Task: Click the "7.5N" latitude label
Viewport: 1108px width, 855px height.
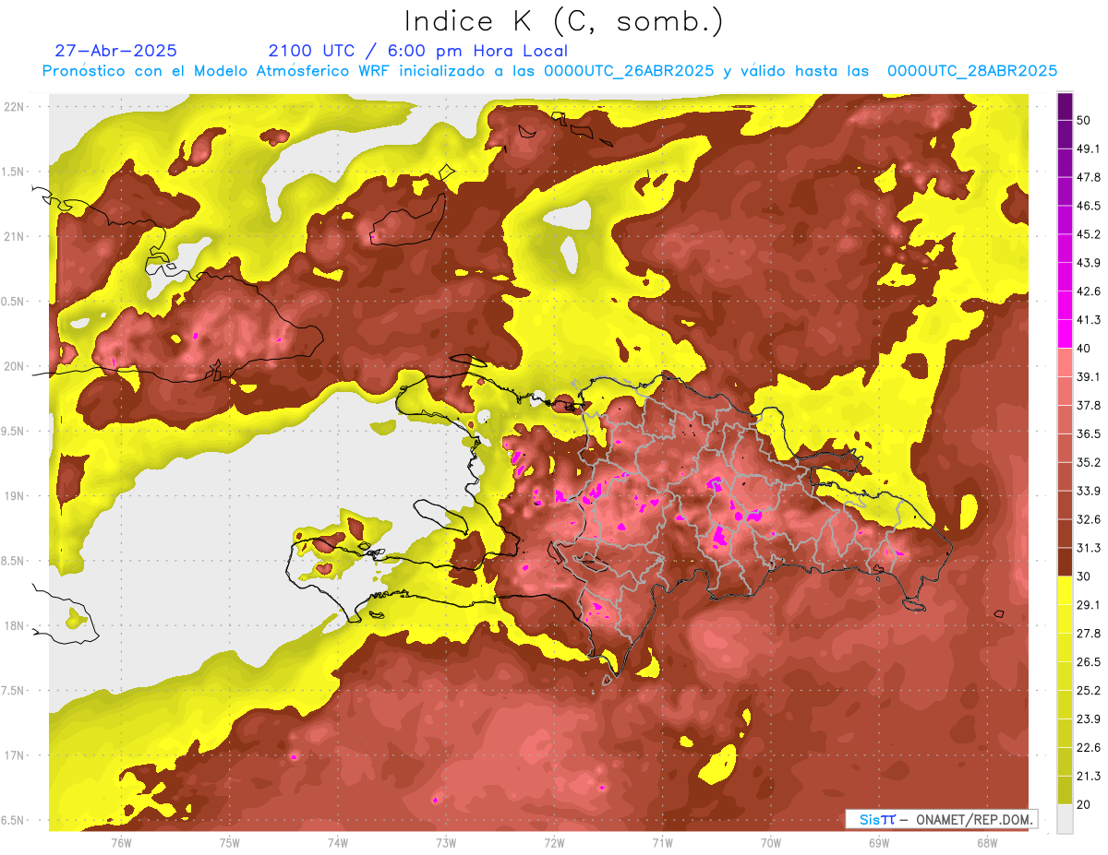Action: coord(14,691)
